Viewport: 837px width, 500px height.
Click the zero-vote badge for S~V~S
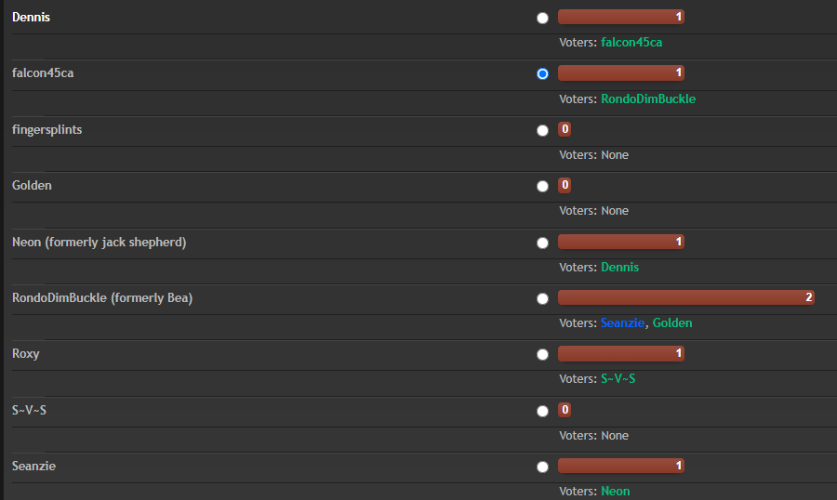coord(565,410)
